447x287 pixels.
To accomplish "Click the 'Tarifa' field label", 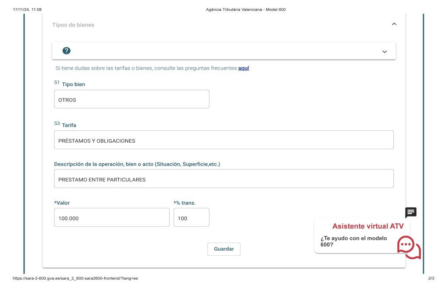I will point(69,125).
